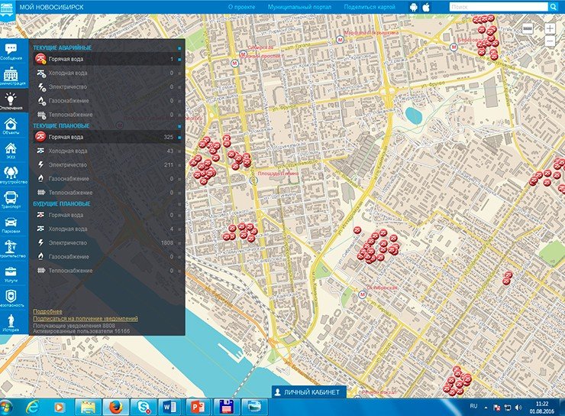Screen dimensions: 565x416
Task: Open Internet Explorer from the taskbar
Action: coord(32,408)
